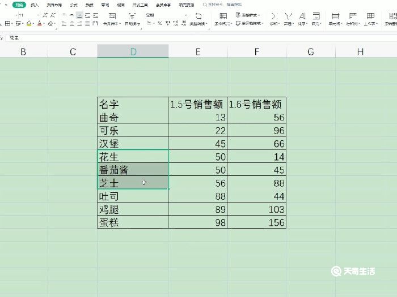This screenshot has width=397, height=297.
Task: Toggle align right
Action: (x=79, y=24)
